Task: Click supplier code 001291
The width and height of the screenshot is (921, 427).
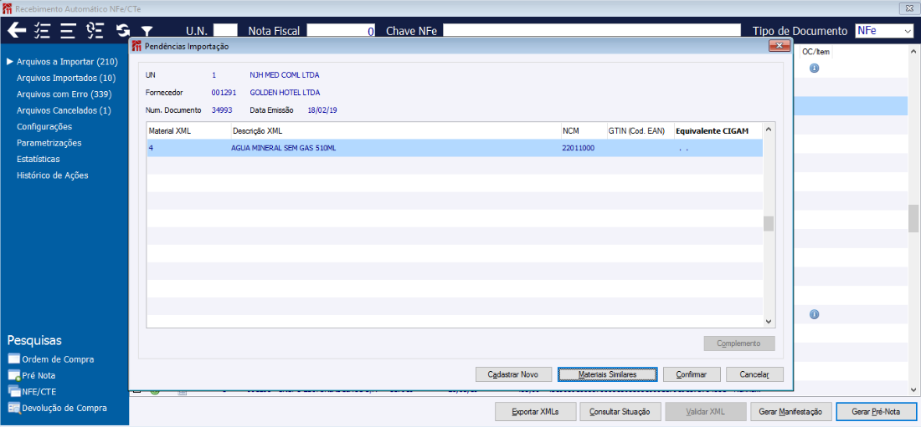Action: pos(223,93)
